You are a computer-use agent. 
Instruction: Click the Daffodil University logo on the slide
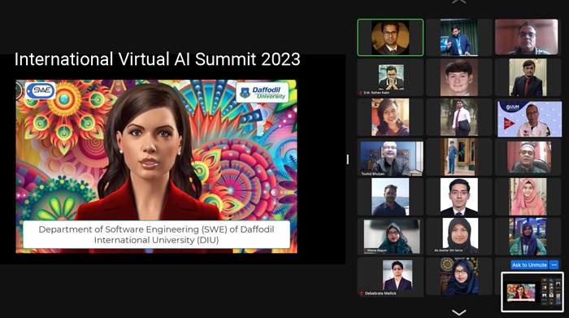click(x=263, y=92)
